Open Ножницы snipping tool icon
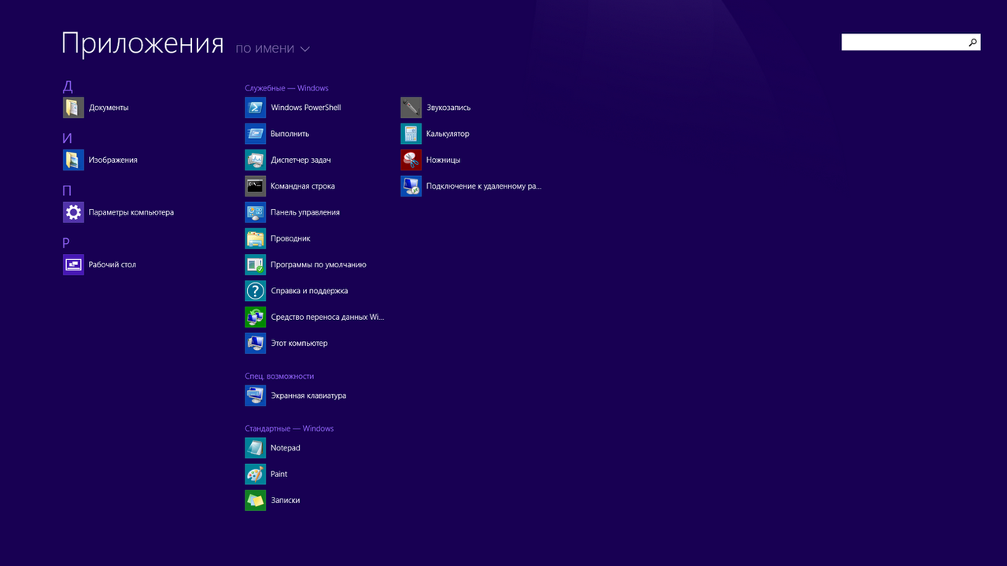This screenshot has width=1007, height=566. [411, 160]
